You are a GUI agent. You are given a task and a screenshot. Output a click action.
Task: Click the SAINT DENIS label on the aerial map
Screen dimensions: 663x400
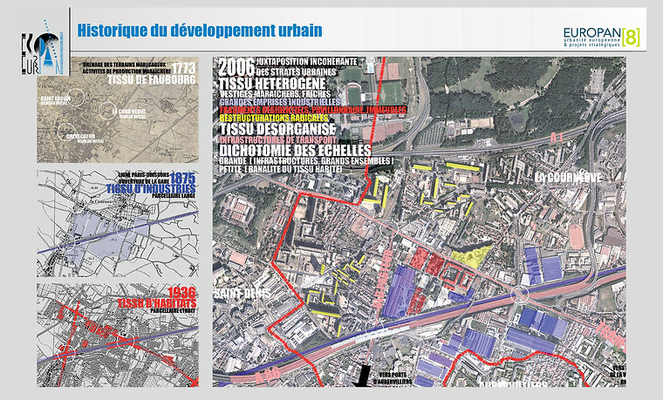pos(242,294)
